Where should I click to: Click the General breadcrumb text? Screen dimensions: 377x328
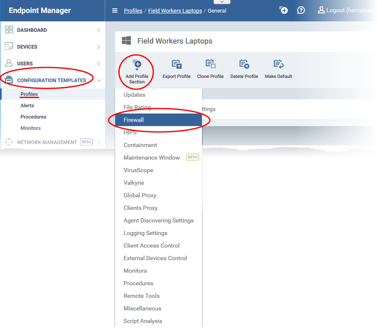[x=217, y=10]
